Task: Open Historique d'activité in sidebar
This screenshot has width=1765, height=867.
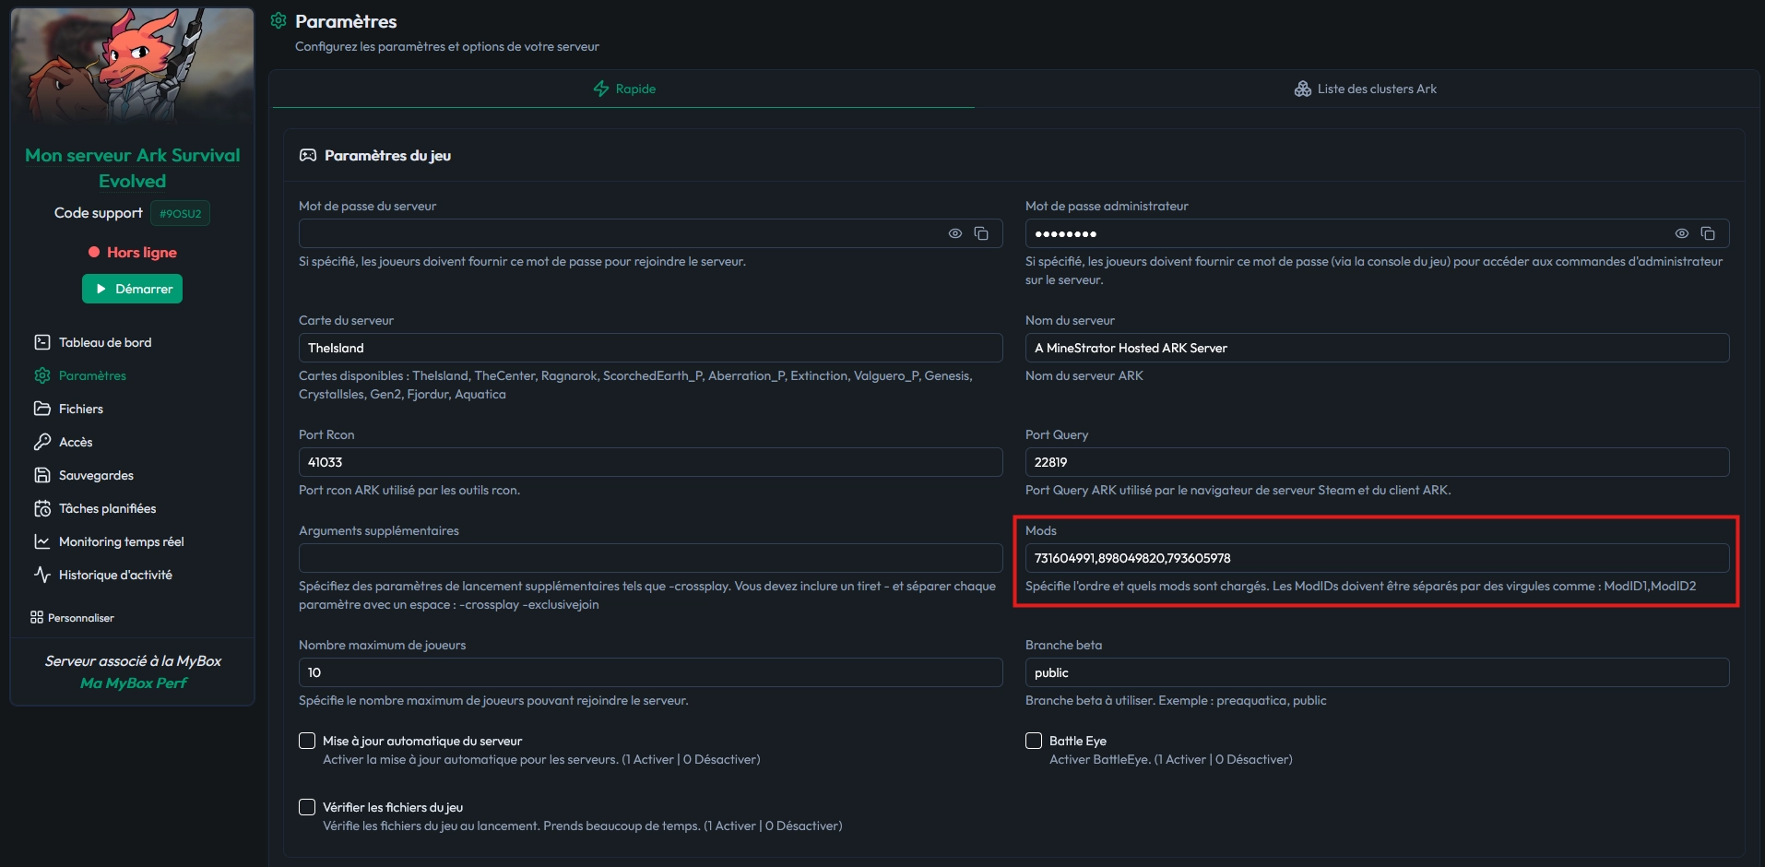Action: (114, 575)
